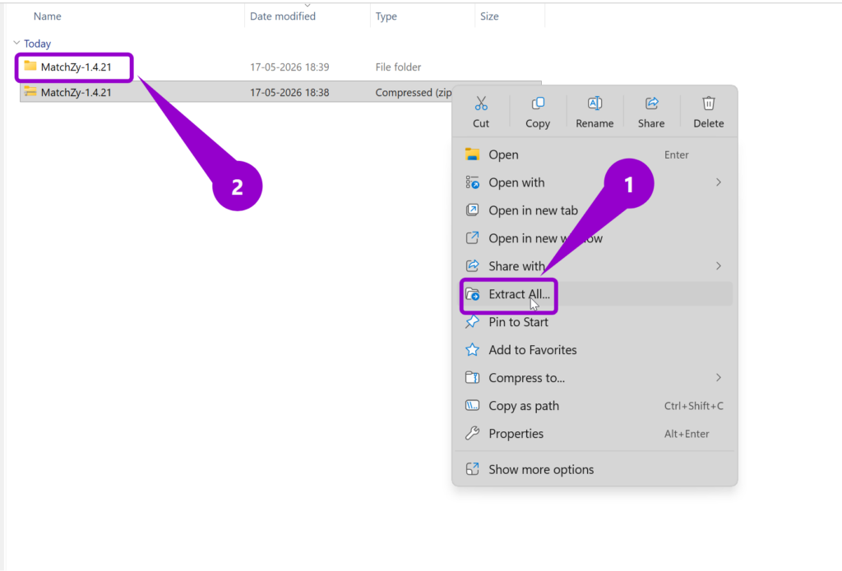This screenshot has height=571, width=842.
Task: Sort by the Size column header
Action: (x=489, y=16)
